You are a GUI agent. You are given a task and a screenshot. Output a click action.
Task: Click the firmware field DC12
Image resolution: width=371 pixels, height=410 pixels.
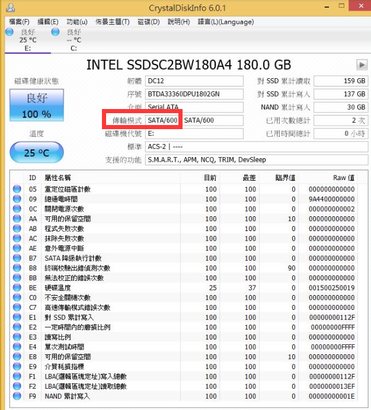(x=194, y=81)
